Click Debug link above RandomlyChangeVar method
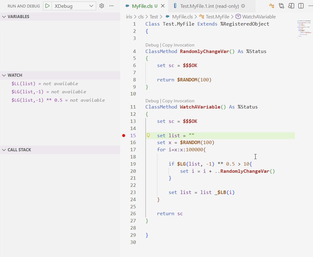The width and height of the screenshot is (313, 257). pos(152,45)
